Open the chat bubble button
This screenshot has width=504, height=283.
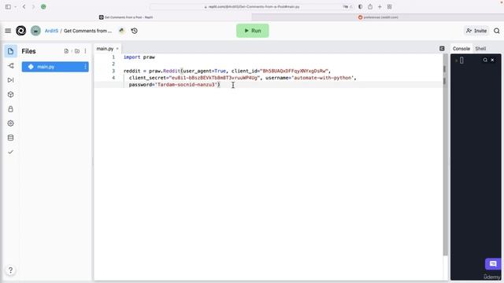coord(493,264)
